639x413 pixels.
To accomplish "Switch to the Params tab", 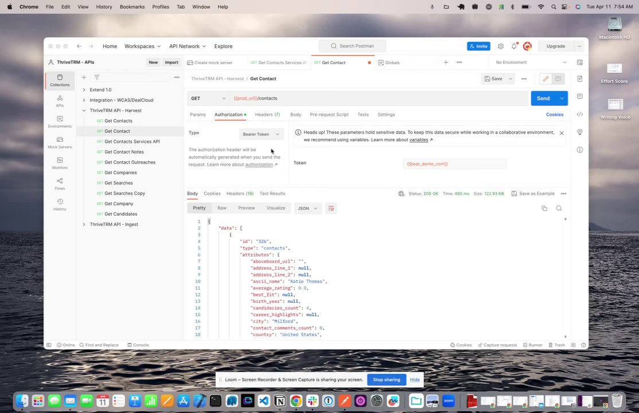I will pos(198,115).
